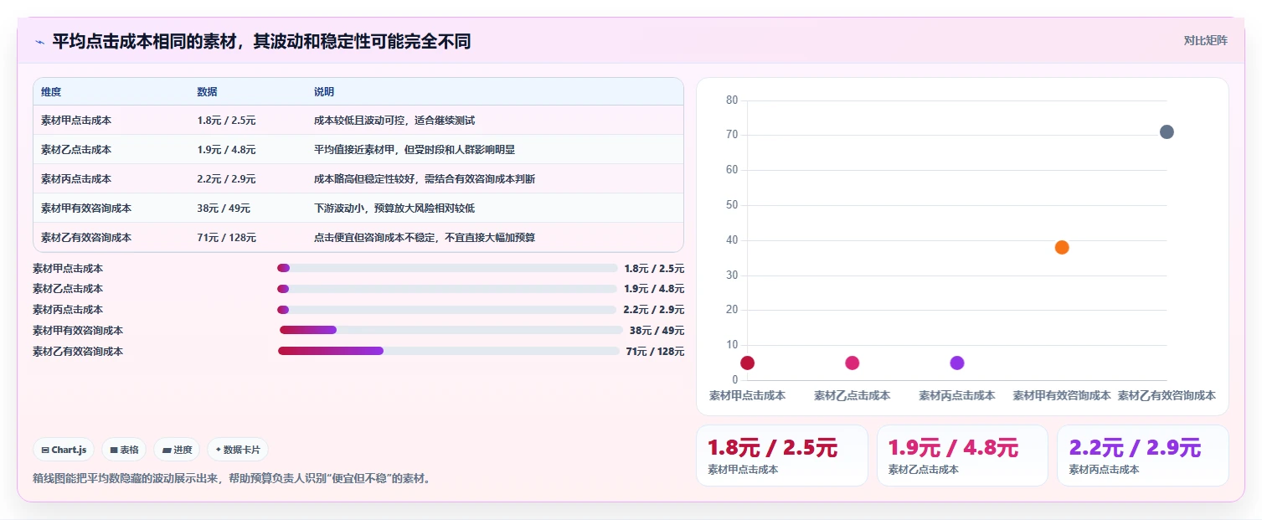Click the chart x-axis label 素材丙点击成本

(x=957, y=395)
